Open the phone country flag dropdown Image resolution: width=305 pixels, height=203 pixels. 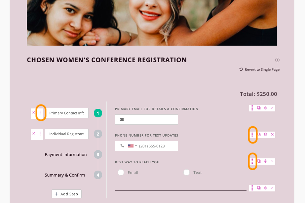coord(132,146)
